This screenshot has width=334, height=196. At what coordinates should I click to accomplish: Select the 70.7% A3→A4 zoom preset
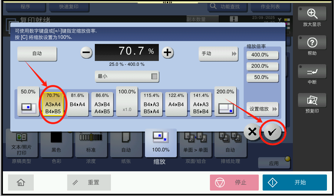[x=53, y=104]
